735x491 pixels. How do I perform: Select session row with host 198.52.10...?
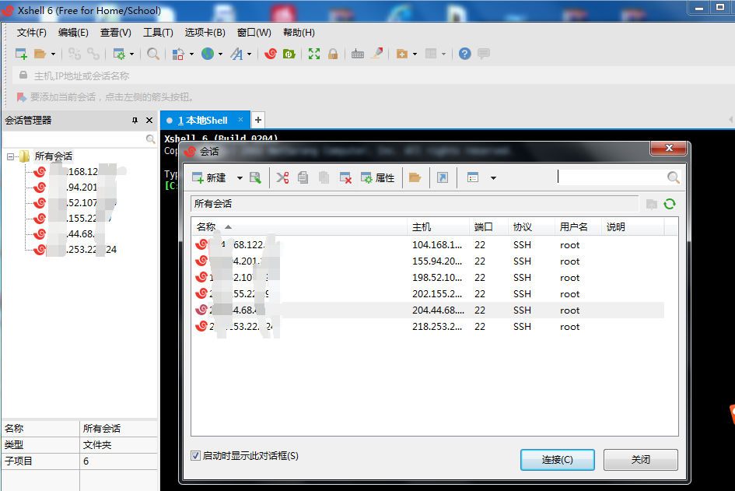pos(428,278)
